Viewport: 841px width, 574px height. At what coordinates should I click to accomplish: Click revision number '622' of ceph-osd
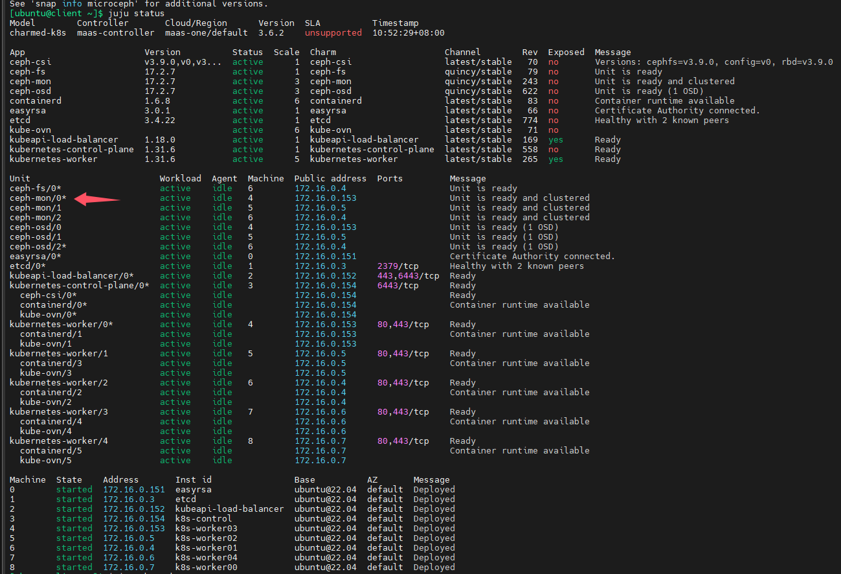[x=530, y=91]
